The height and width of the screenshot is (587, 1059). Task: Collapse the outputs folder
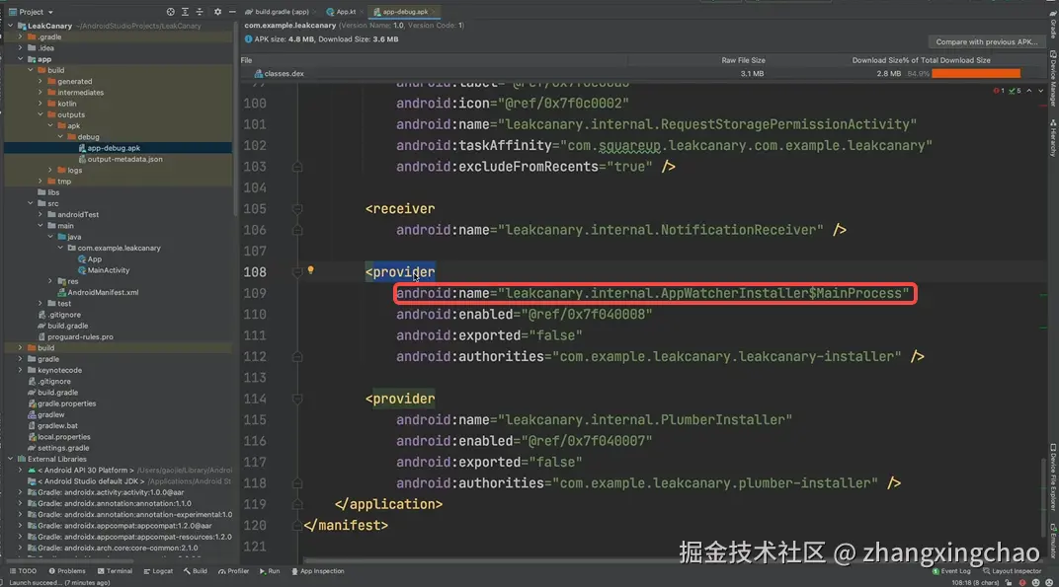tap(41, 114)
